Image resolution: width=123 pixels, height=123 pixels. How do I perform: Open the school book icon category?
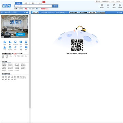(x=26, y=47)
